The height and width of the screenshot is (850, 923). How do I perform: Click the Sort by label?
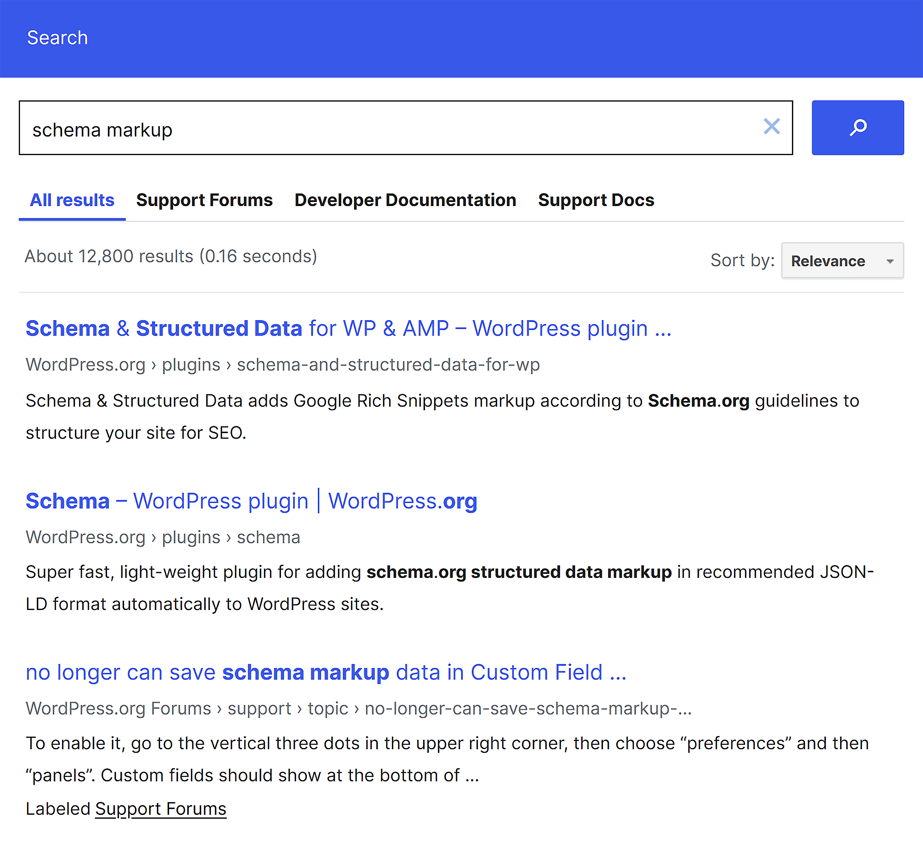742,260
